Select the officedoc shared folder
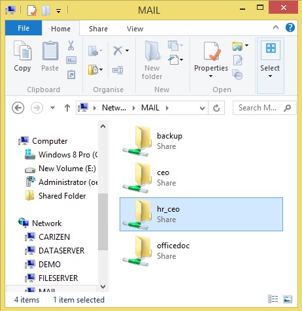This screenshot has height=311, width=302. pyautogui.click(x=201, y=251)
